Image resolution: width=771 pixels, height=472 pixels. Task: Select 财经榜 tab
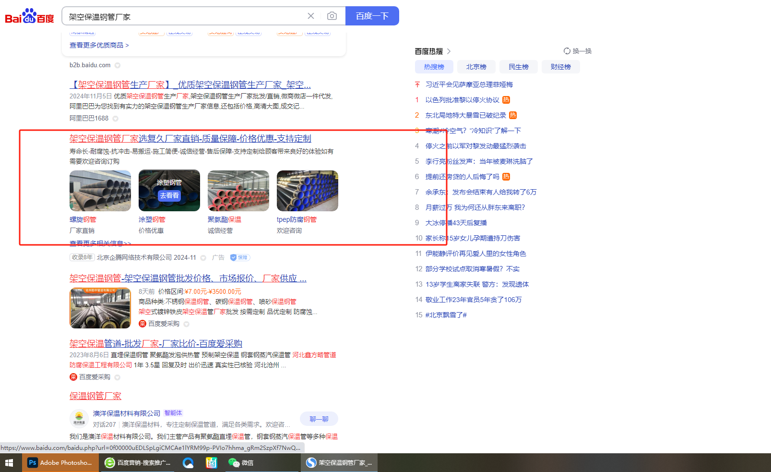(561, 67)
